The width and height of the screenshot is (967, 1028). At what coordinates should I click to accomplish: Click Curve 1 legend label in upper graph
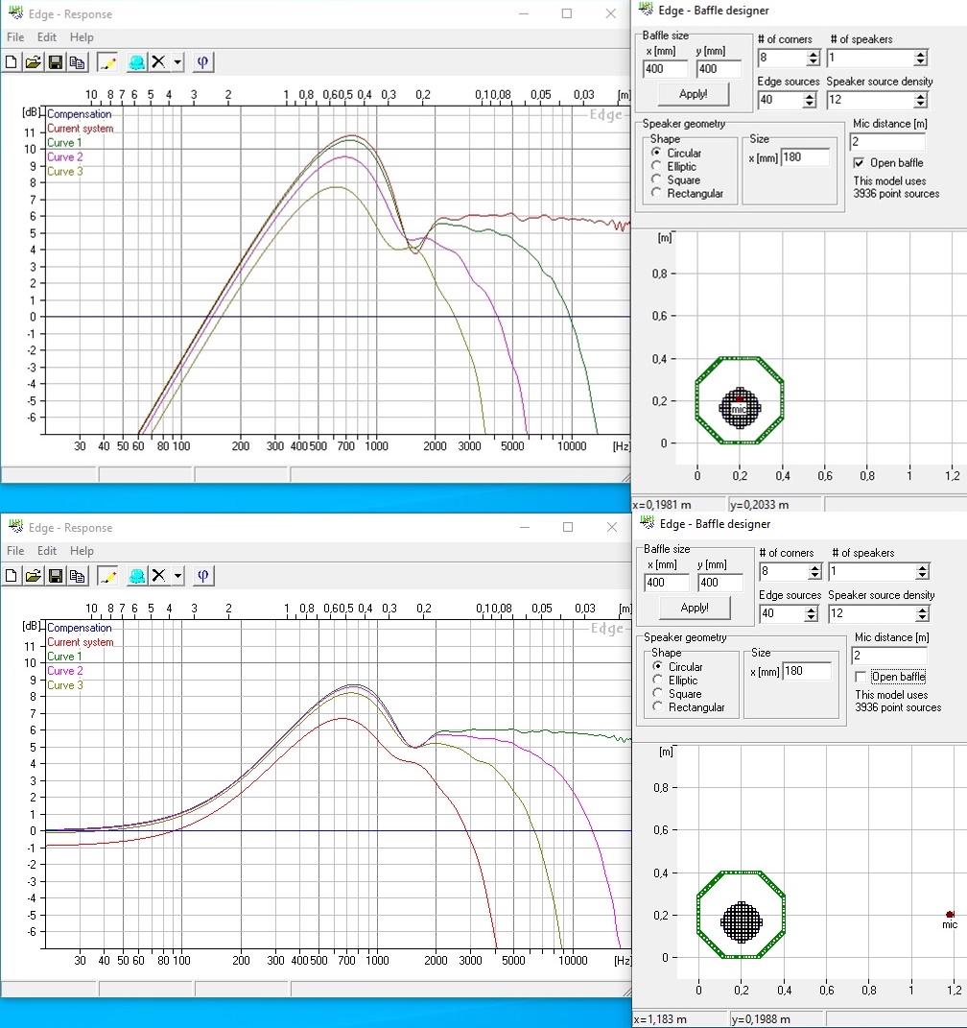[64, 142]
